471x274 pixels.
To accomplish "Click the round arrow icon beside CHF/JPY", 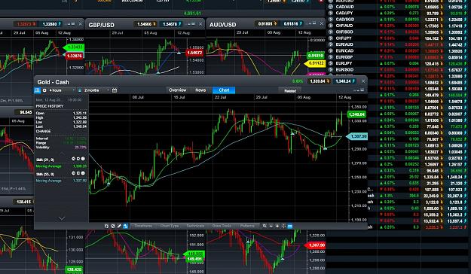I will [331, 38].
